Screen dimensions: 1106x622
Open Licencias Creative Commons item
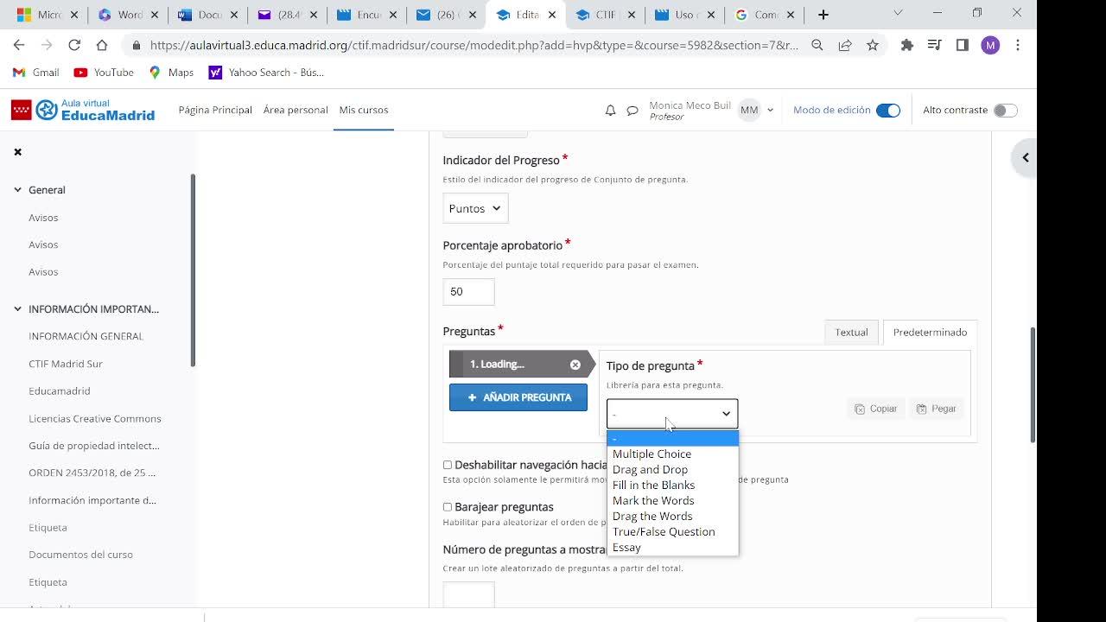coord(95,419)
